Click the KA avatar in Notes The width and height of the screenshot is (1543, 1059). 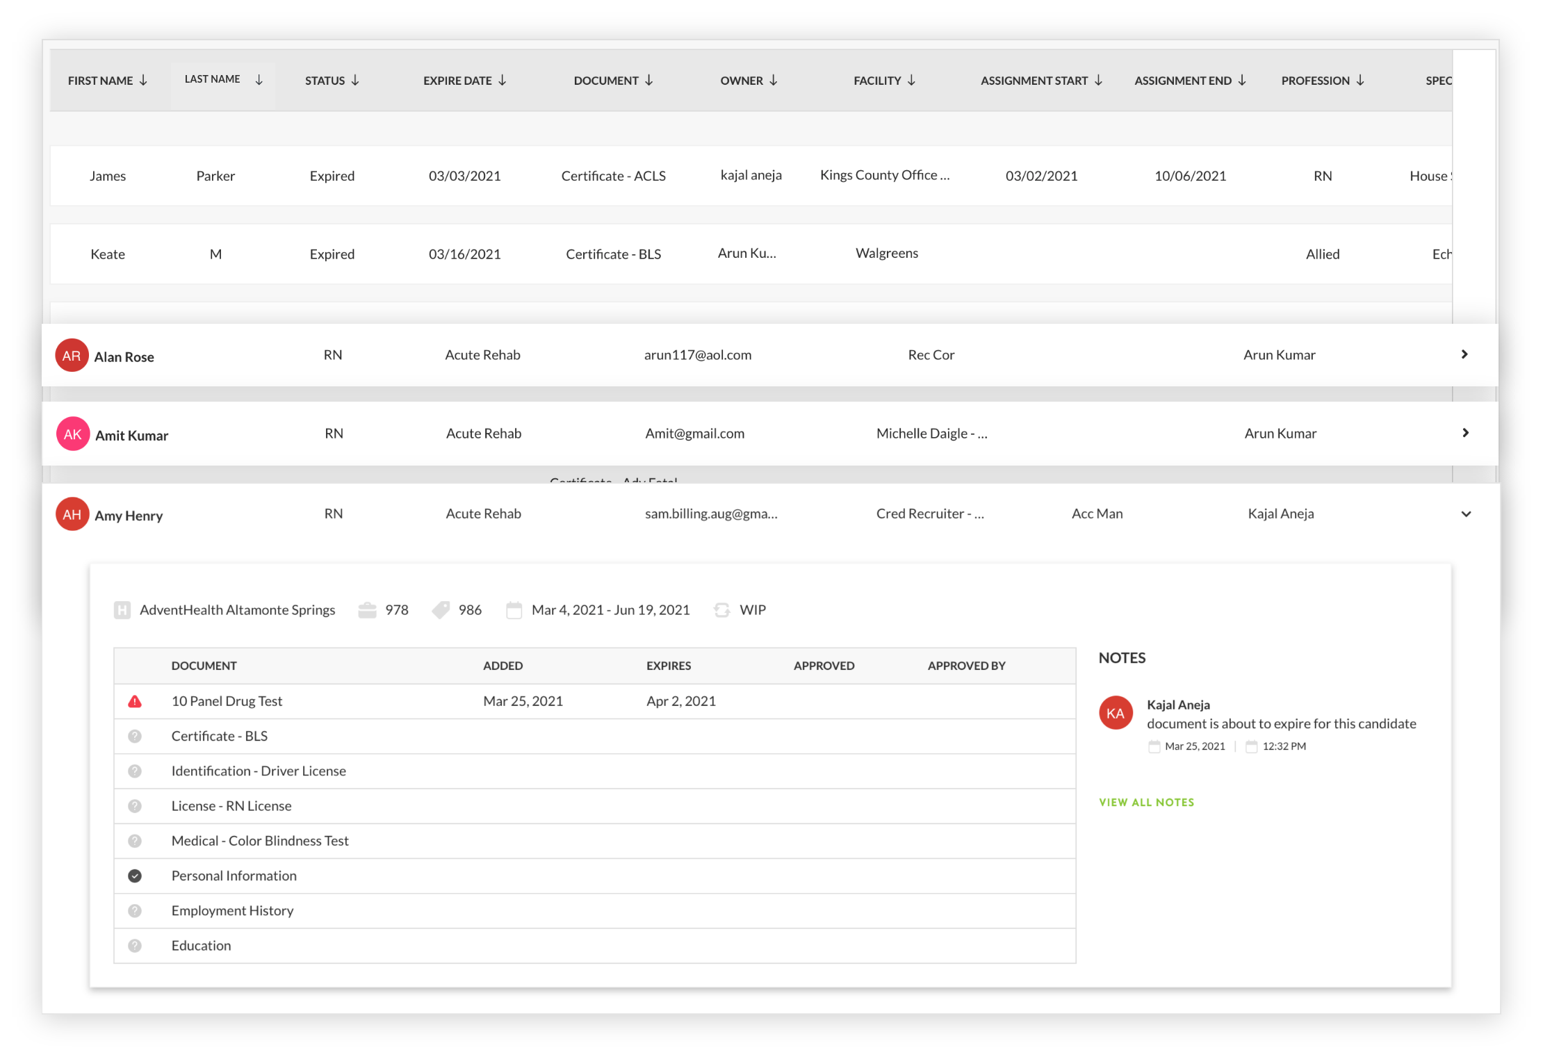pyautogui.click(x=1116, y=713)
